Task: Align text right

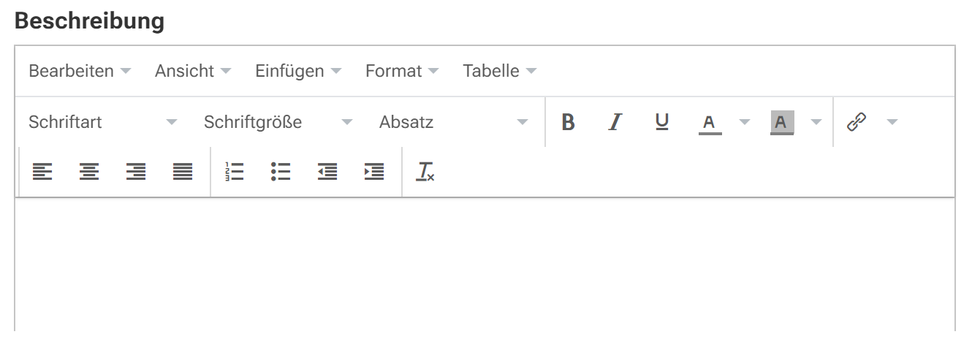Action: [x=136, y=172]
